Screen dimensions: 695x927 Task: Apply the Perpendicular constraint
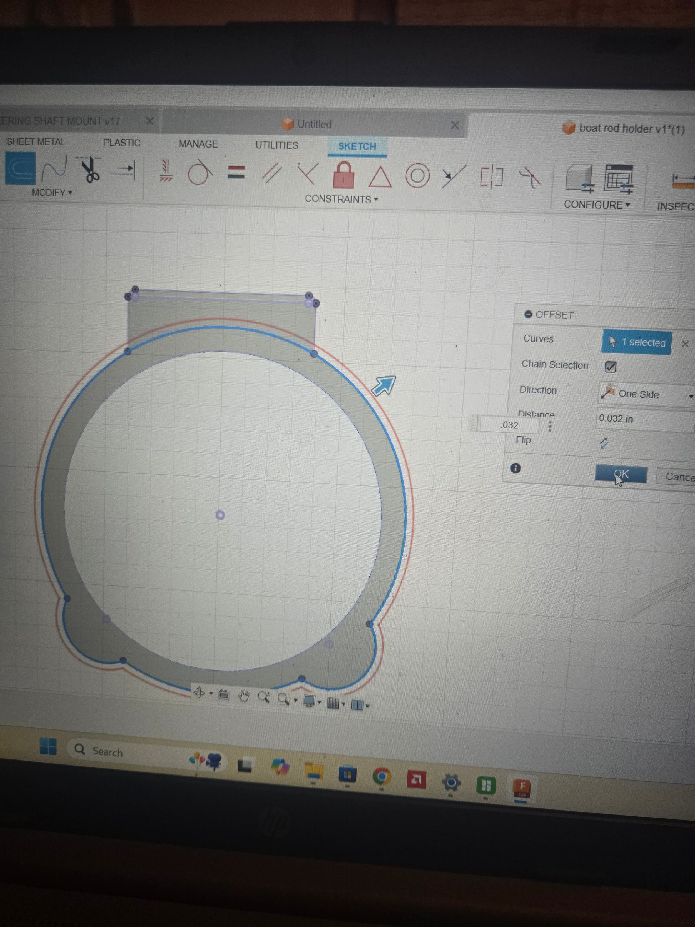[x=308, y=174]
